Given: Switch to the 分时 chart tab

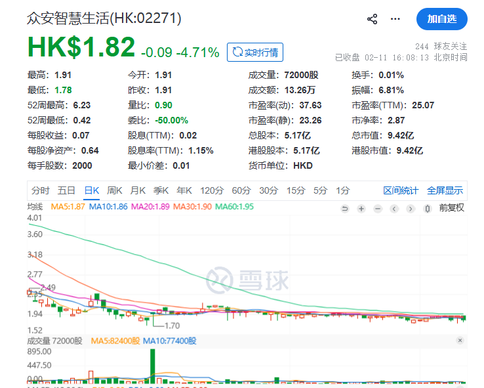Looking at the screenshot, I should point(40,190).
